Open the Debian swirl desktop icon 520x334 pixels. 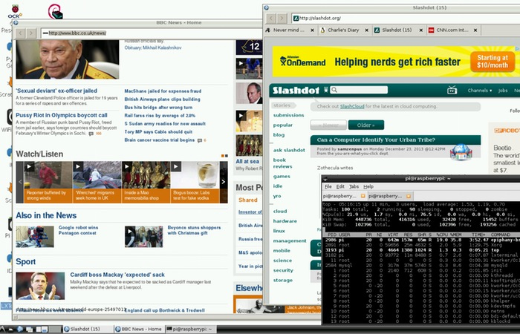pyautogui.click(x=55, y=11)
